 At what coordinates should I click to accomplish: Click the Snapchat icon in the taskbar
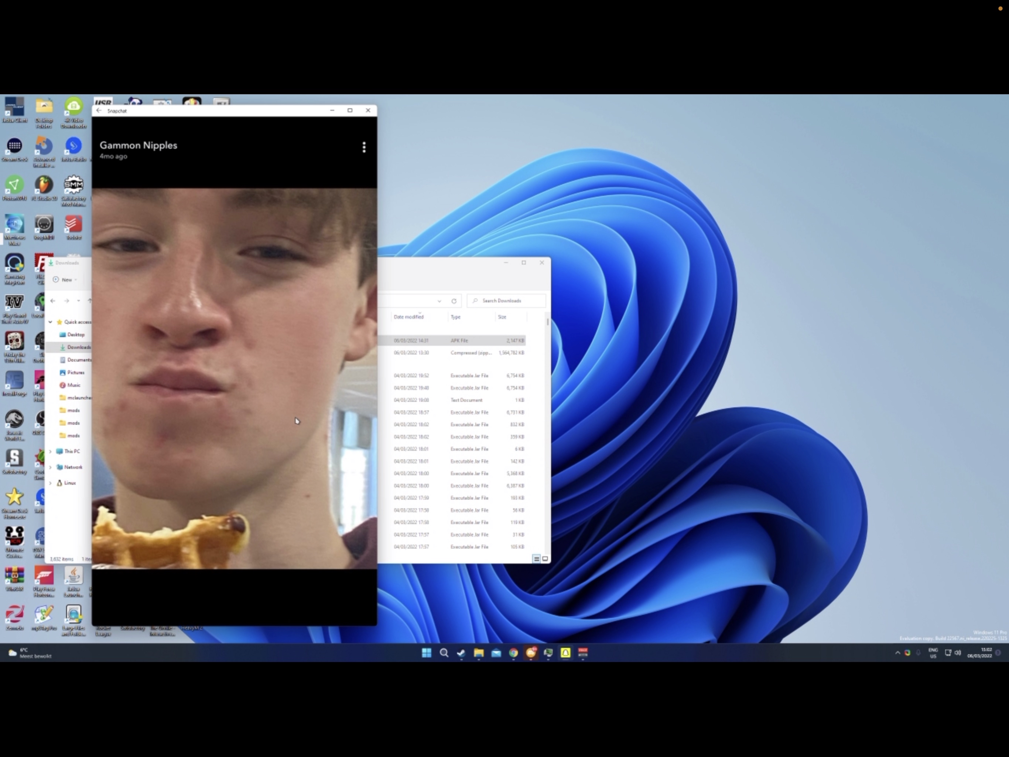565,653
